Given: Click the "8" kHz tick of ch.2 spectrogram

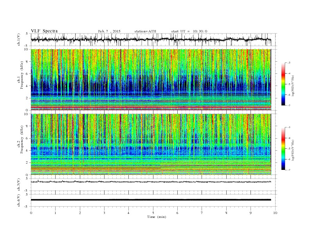Looking at the screenshot, I should (27, 126).
